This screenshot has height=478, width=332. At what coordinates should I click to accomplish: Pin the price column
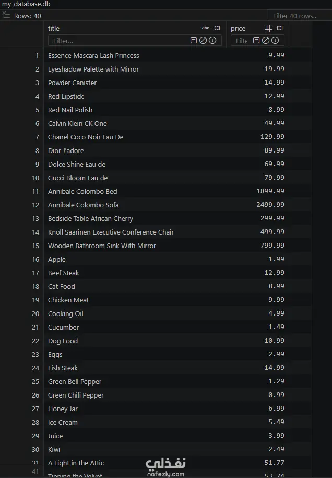click(279, 28)
